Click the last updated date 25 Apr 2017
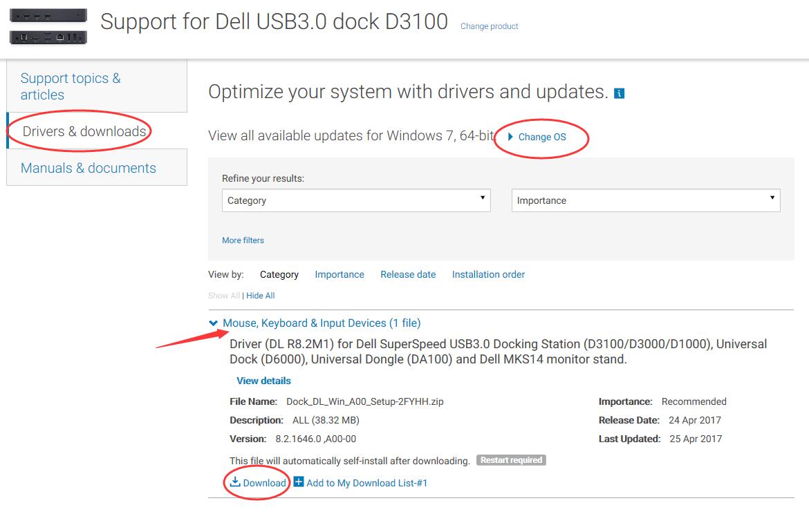Image resolution: width=809 pixels, height=514 pixels. [x=696, y=439]
